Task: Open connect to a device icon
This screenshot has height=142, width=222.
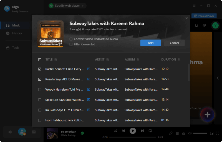Action: 183,133
